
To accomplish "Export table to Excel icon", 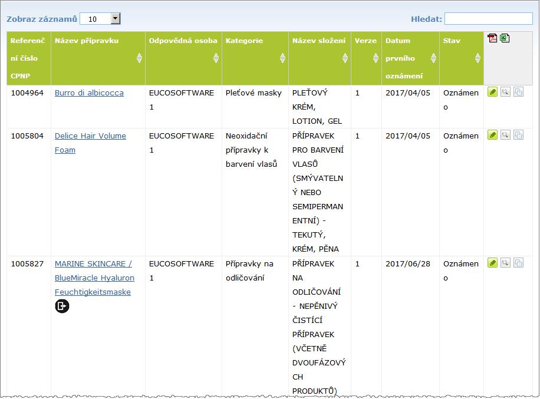I will pyautogui.click(x=505, y=38).
